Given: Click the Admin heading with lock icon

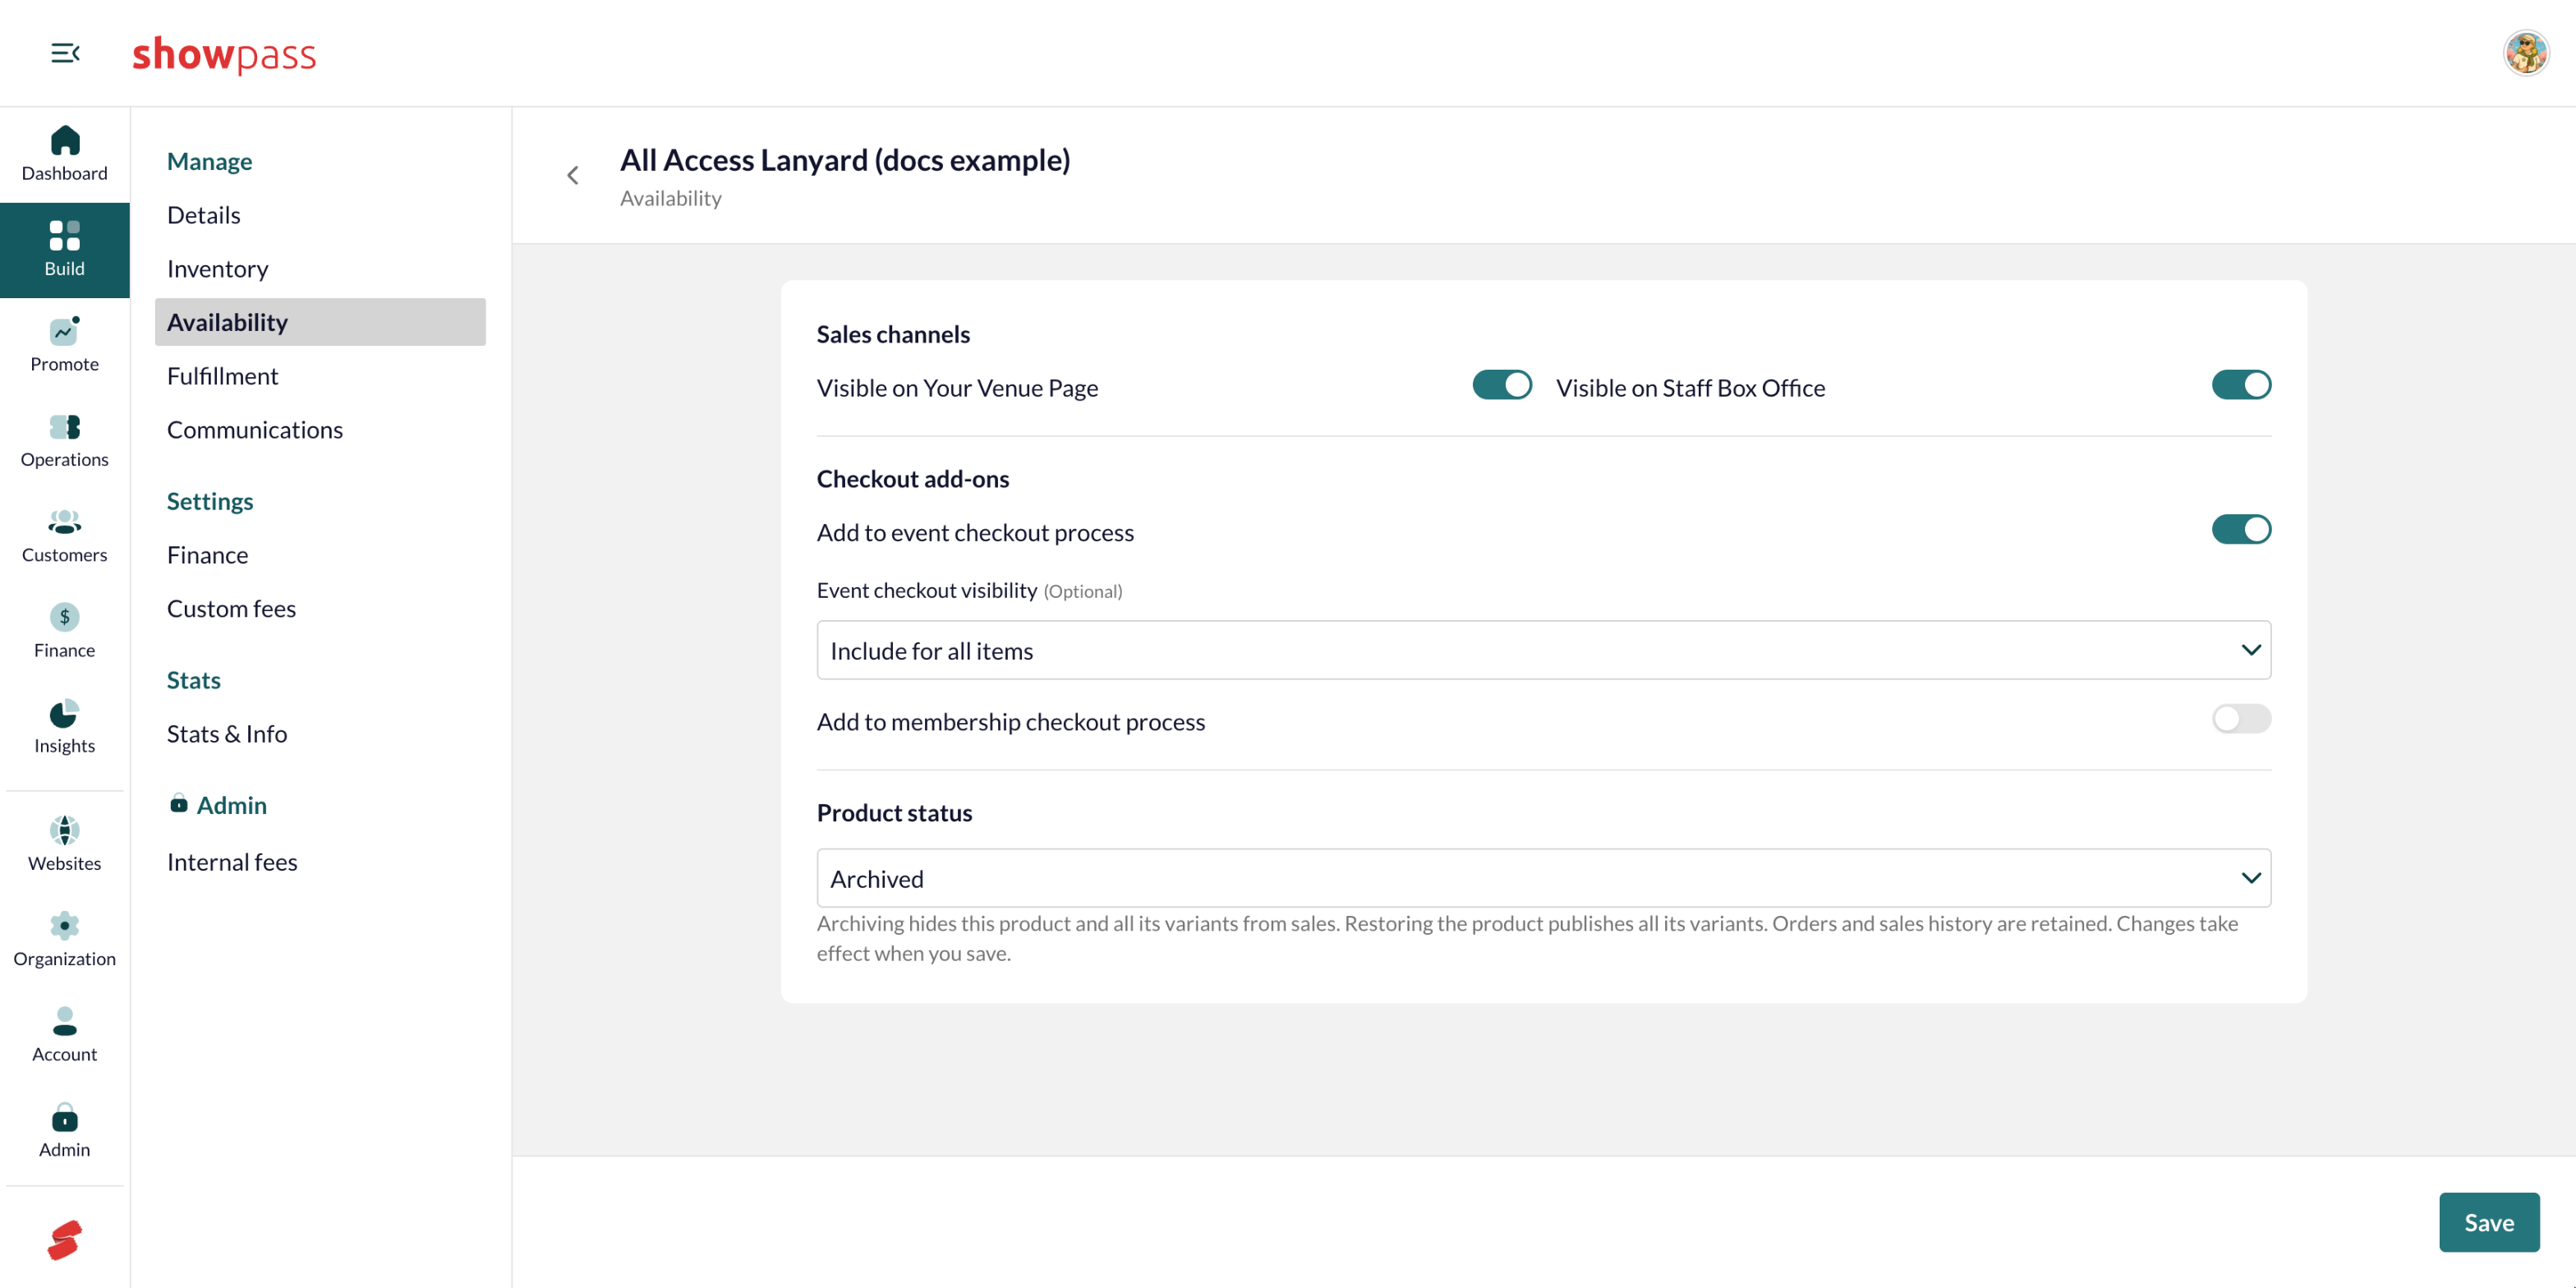Looking at the screenshot, I should point(218,805).
